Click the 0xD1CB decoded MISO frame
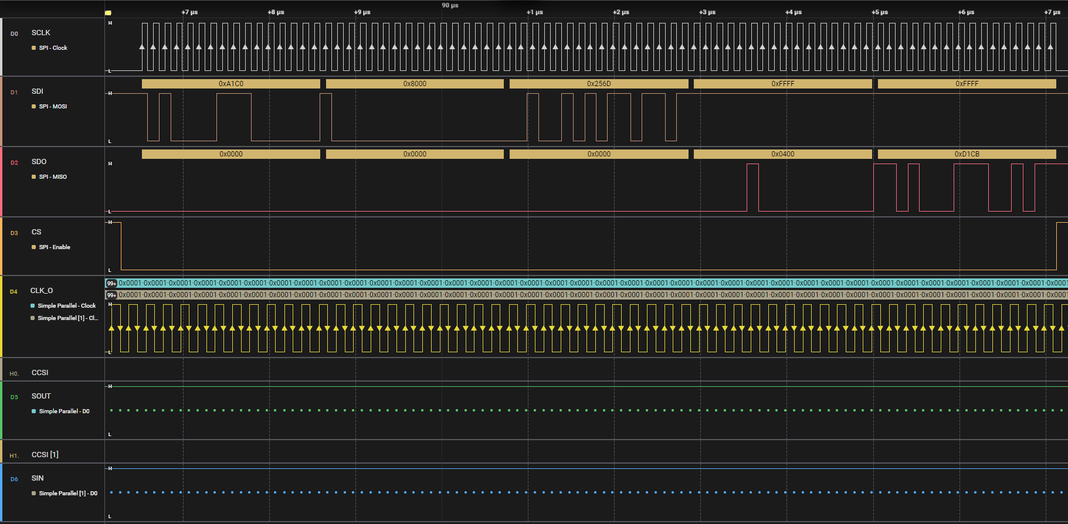Screen dimensions: 1068x524 (967, 154)
